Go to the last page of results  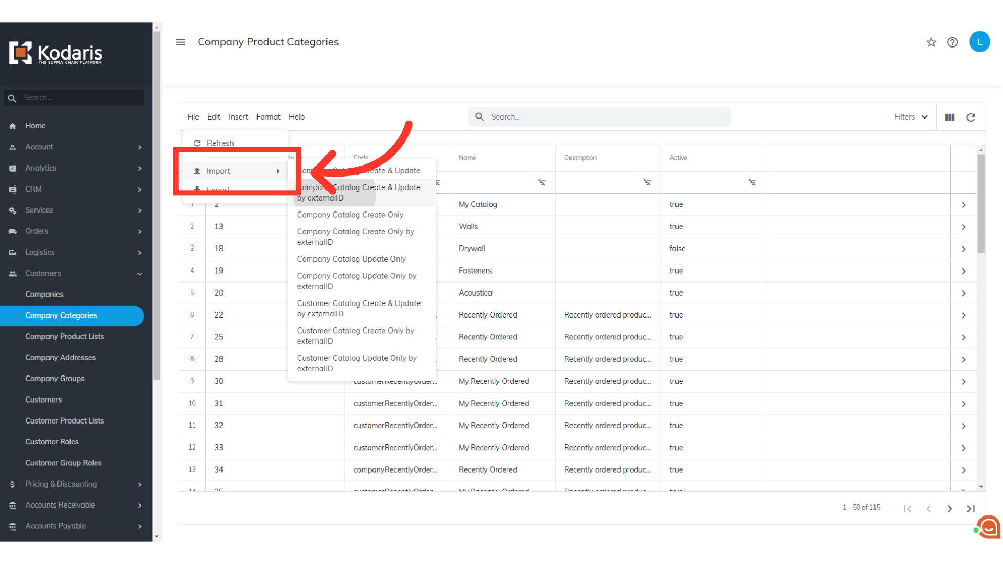click(x=971, y=509)
